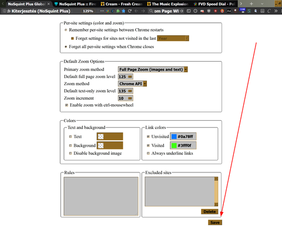The height and width of the screenshot is (227, 282).
Task: Reload the page with the refresh icon
Action: 130,11
